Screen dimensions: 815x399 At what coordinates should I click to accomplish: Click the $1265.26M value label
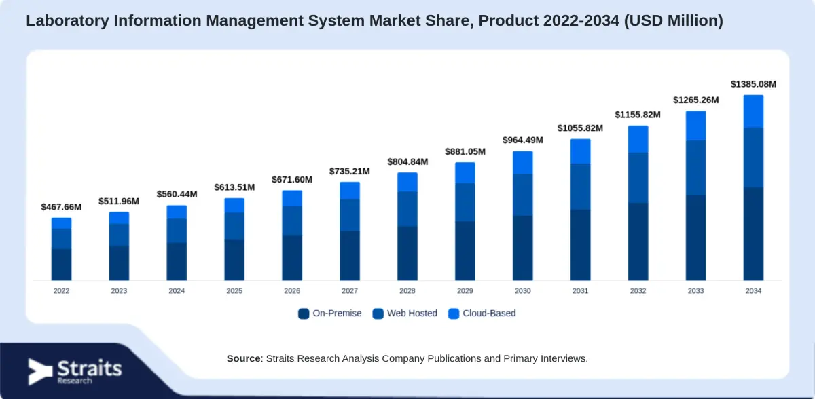click(696, 100)
